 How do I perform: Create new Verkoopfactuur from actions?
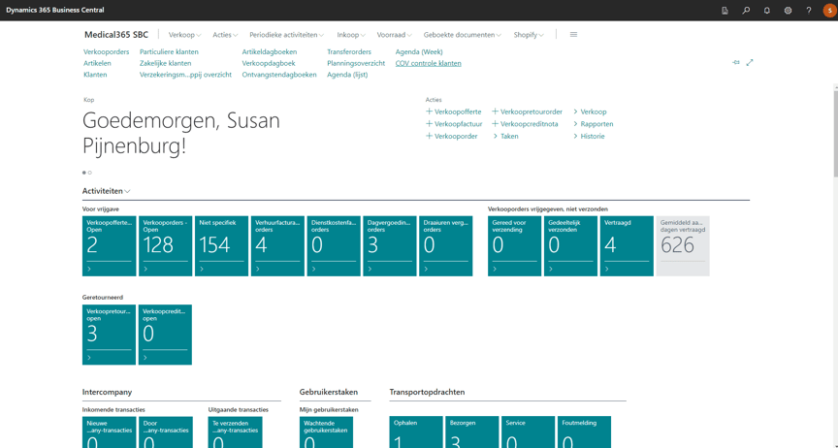coord(454,124)
